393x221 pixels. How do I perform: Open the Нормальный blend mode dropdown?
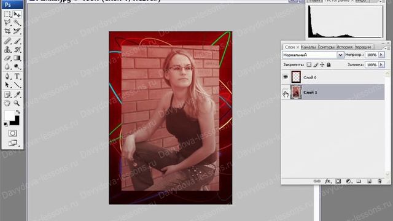tap(340, 55)
